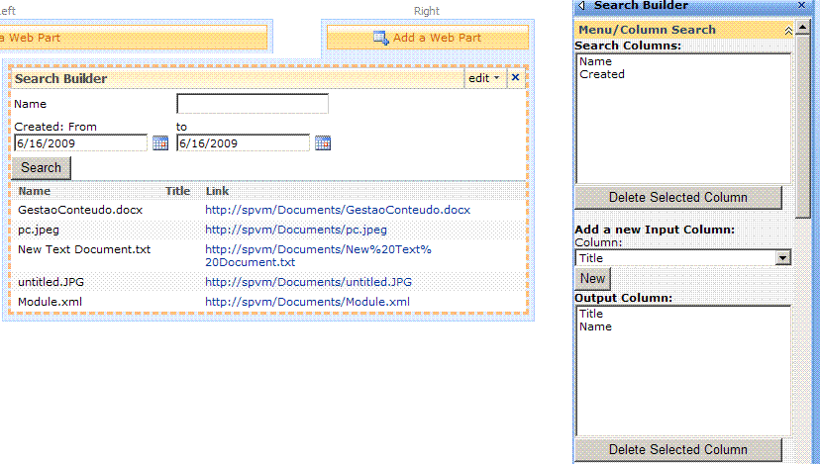
Task: Click the untitled.JPG name cell
Action: pos(51,282)
